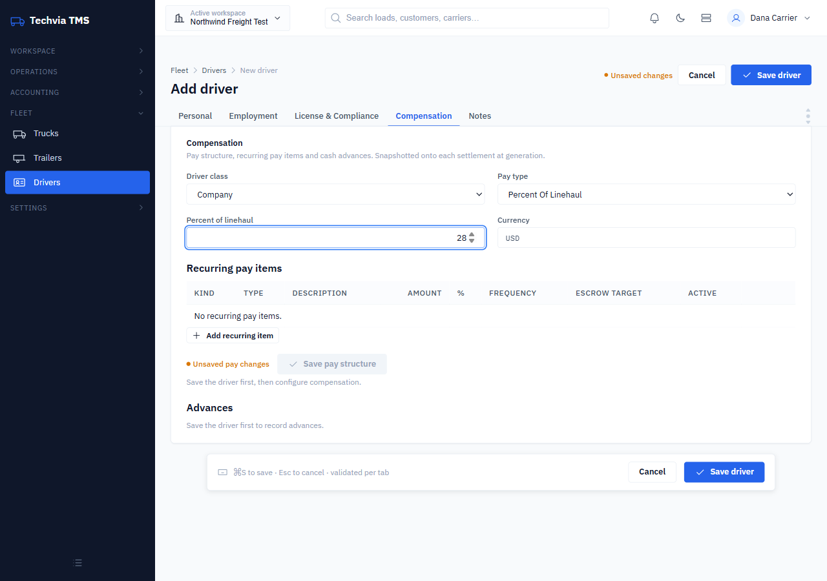Click the Description column header
The width and height of the screenshot is (827, 581).
tap(320, 293)
